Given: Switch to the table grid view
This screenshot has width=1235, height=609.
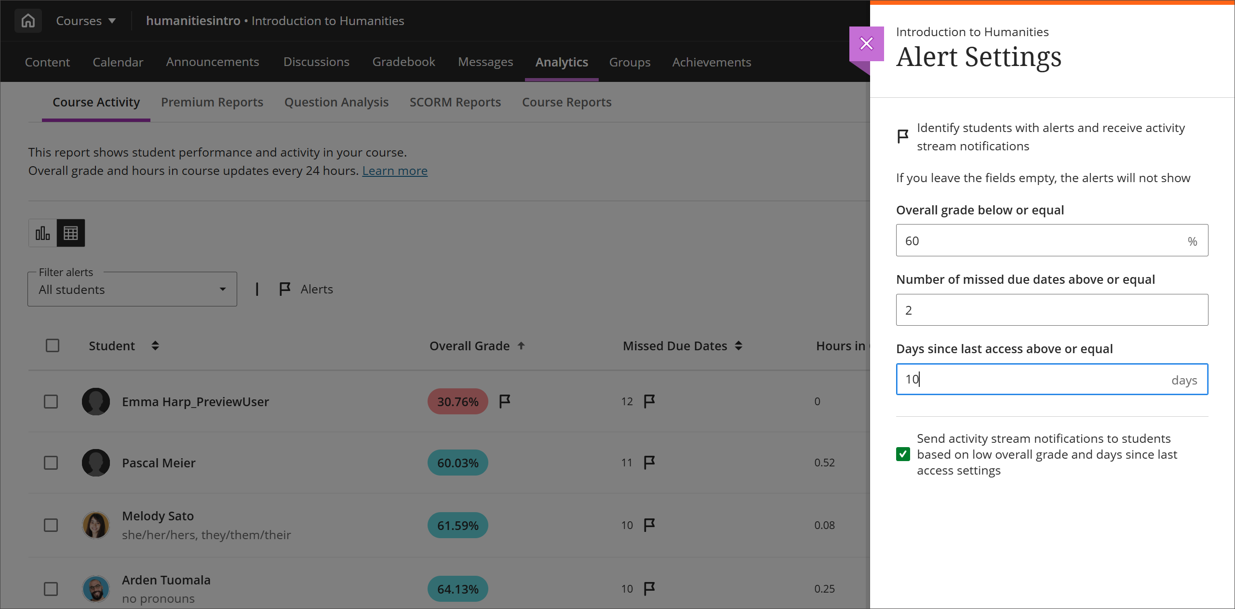Looking at the screenshot, I should pyautogui.click(x=71, y=233).
